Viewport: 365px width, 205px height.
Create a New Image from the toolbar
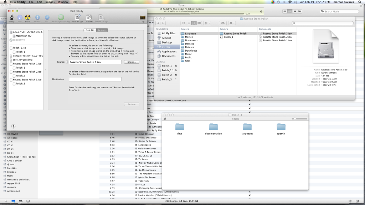77,17
